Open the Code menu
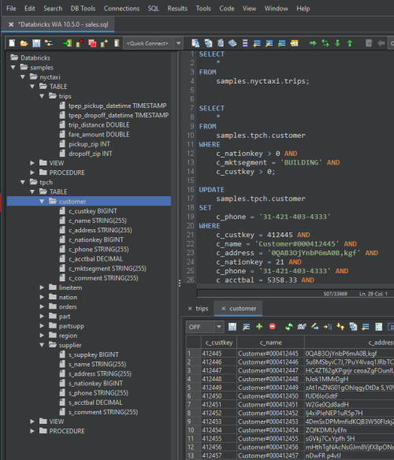 click(x=227, y=9)
